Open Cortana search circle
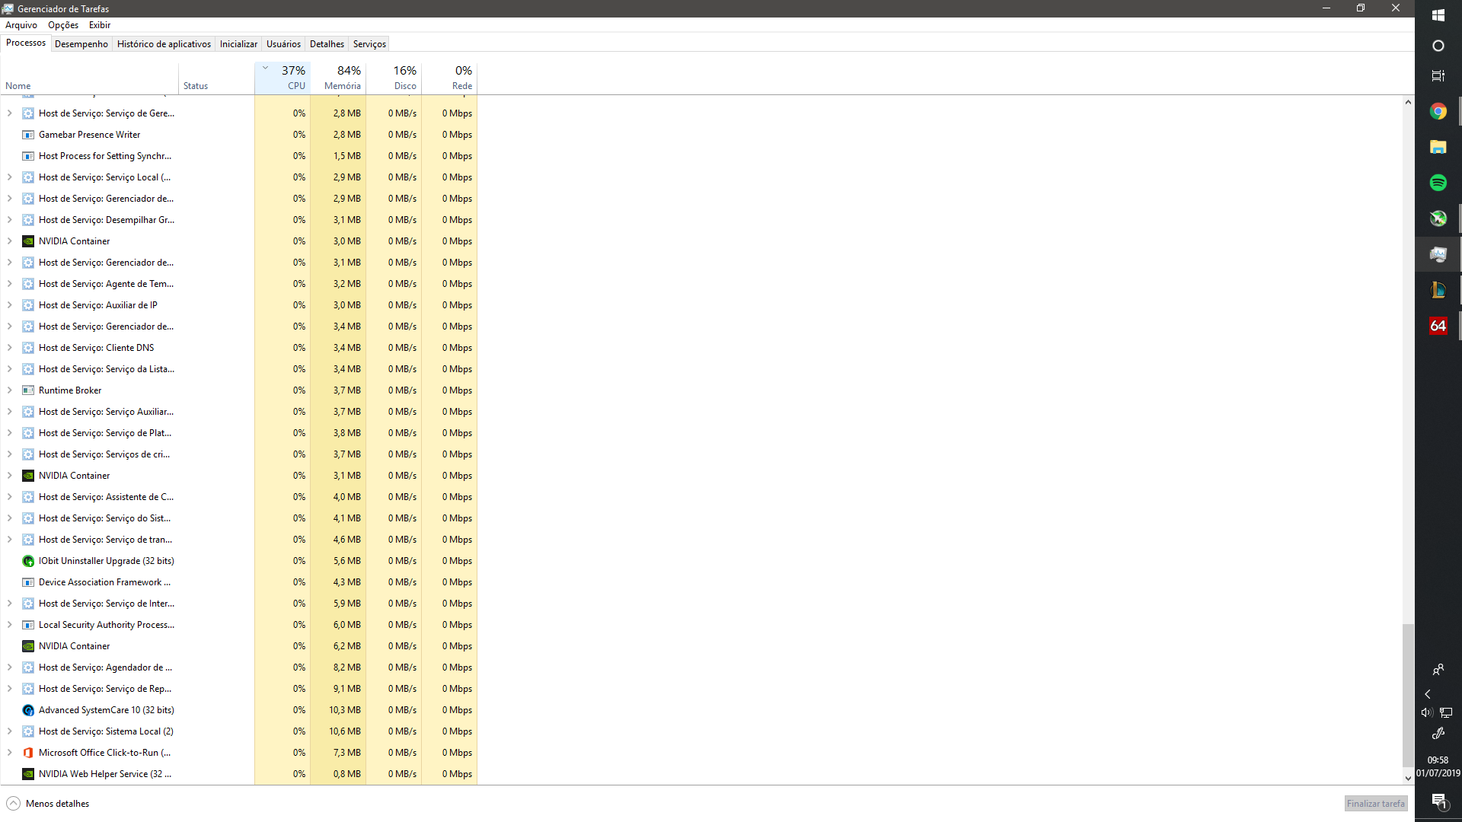 pos(1438,46)
